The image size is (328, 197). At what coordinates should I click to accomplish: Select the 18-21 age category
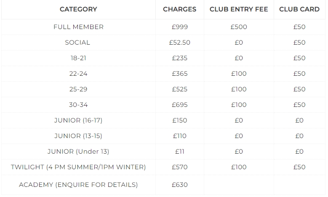click(x=78, y=58)
